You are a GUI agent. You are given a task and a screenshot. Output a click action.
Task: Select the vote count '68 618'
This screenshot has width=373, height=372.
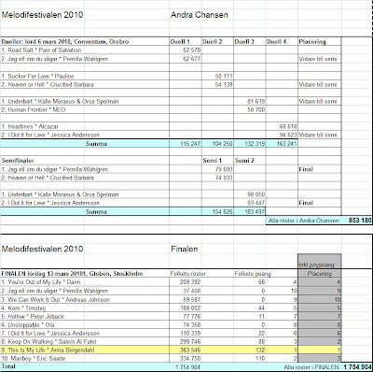[x=288, y=126]
